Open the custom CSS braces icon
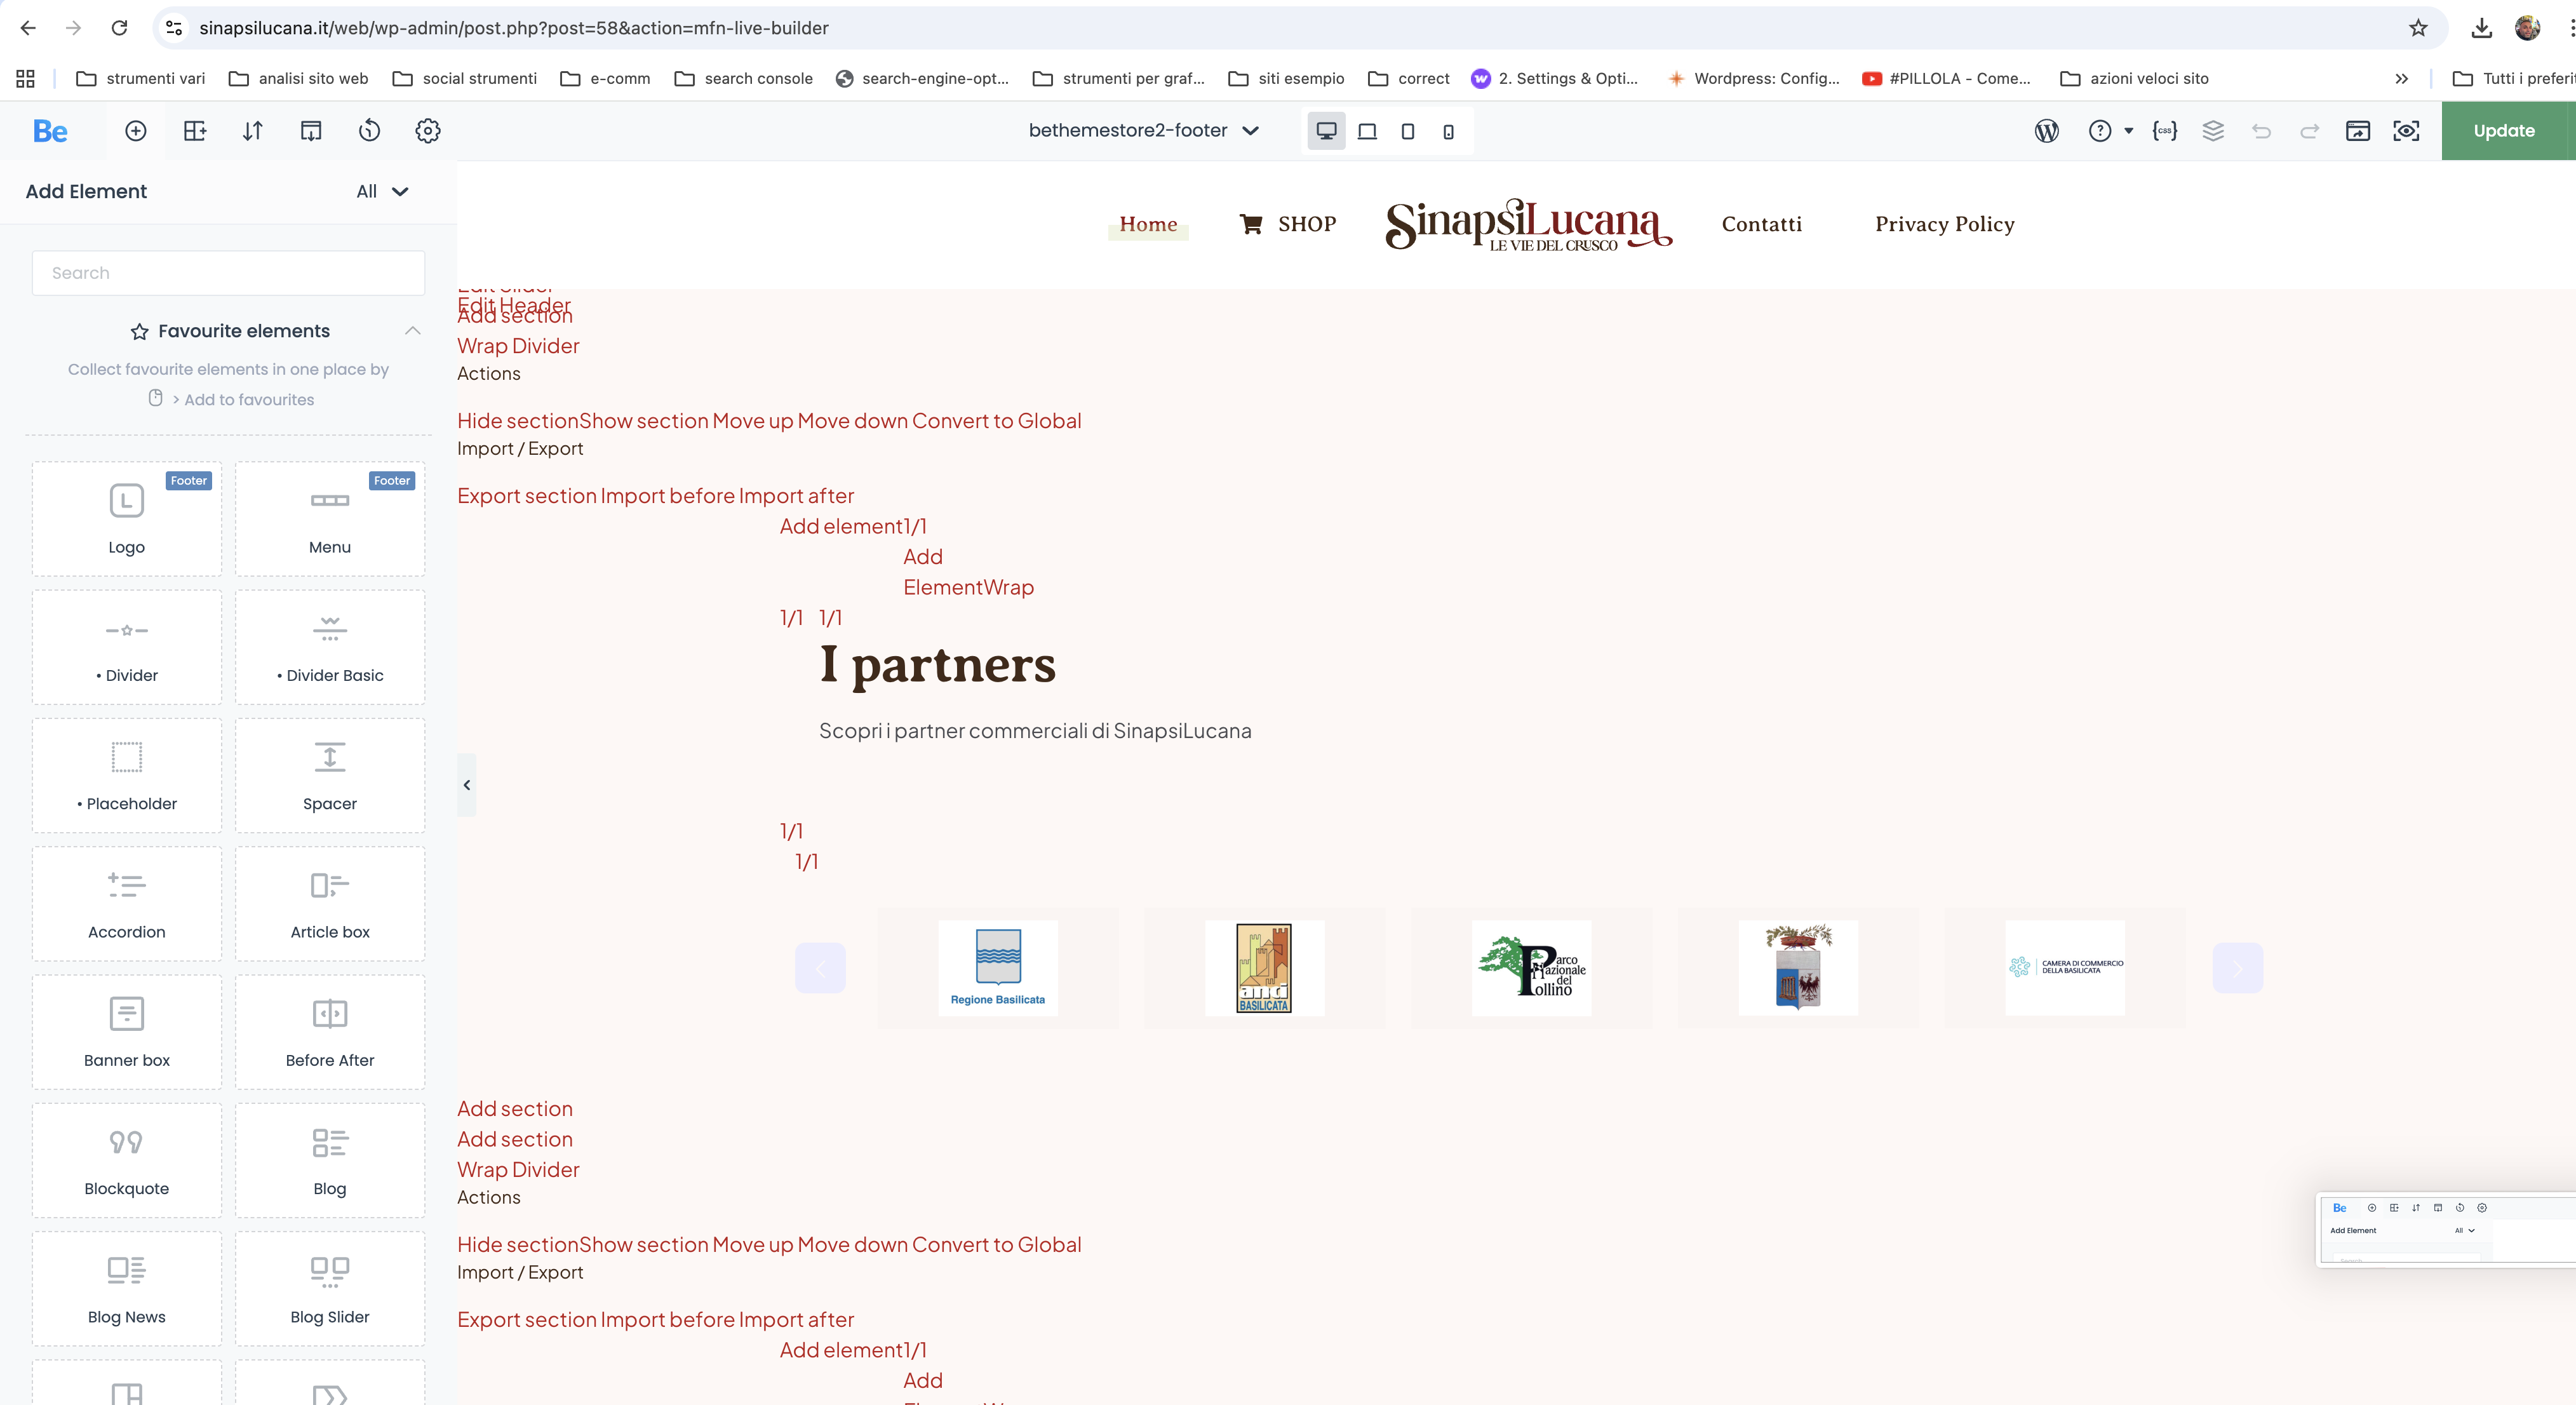This screenshot has width=2576, height=1405. click(x=2164, y=131)
